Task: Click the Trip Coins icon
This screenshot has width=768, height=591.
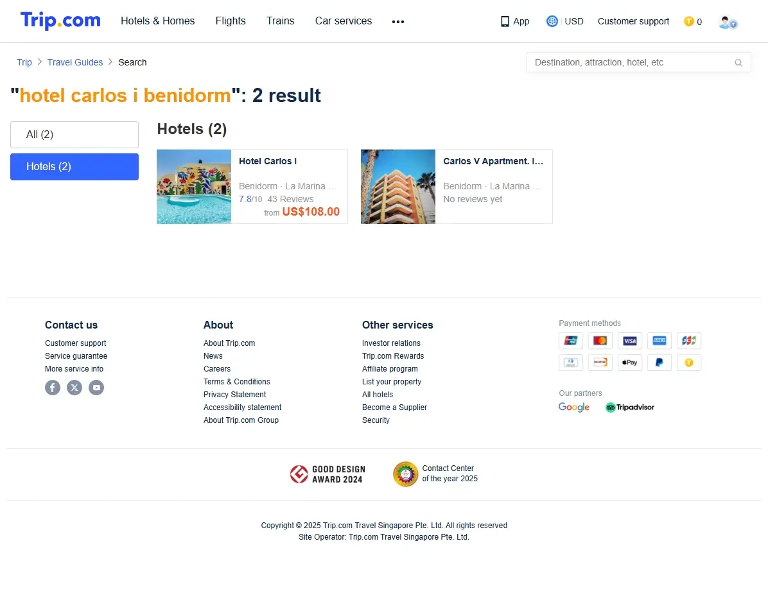Action: click(688, 21)
